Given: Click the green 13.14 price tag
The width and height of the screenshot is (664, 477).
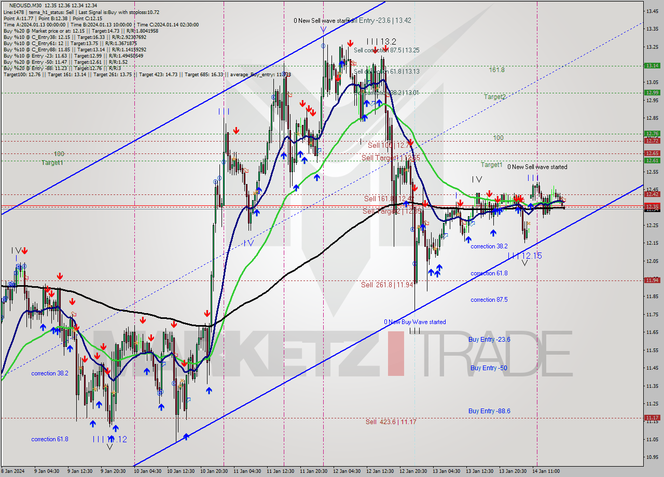Looking at the screenshot, I should (x=652, y=66).
